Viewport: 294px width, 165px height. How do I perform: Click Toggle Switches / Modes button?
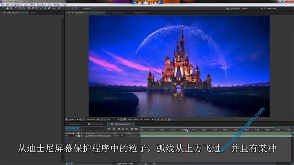click(x=125, y=163)
